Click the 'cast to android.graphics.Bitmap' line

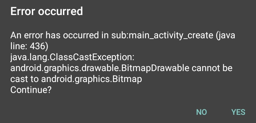click(76, 79)
